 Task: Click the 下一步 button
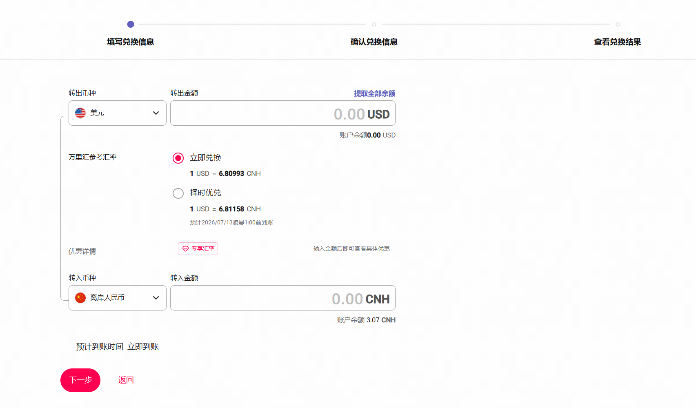tap(80, 380)
